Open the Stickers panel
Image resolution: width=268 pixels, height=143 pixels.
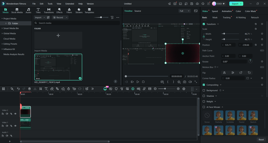[x=79, y=11]
